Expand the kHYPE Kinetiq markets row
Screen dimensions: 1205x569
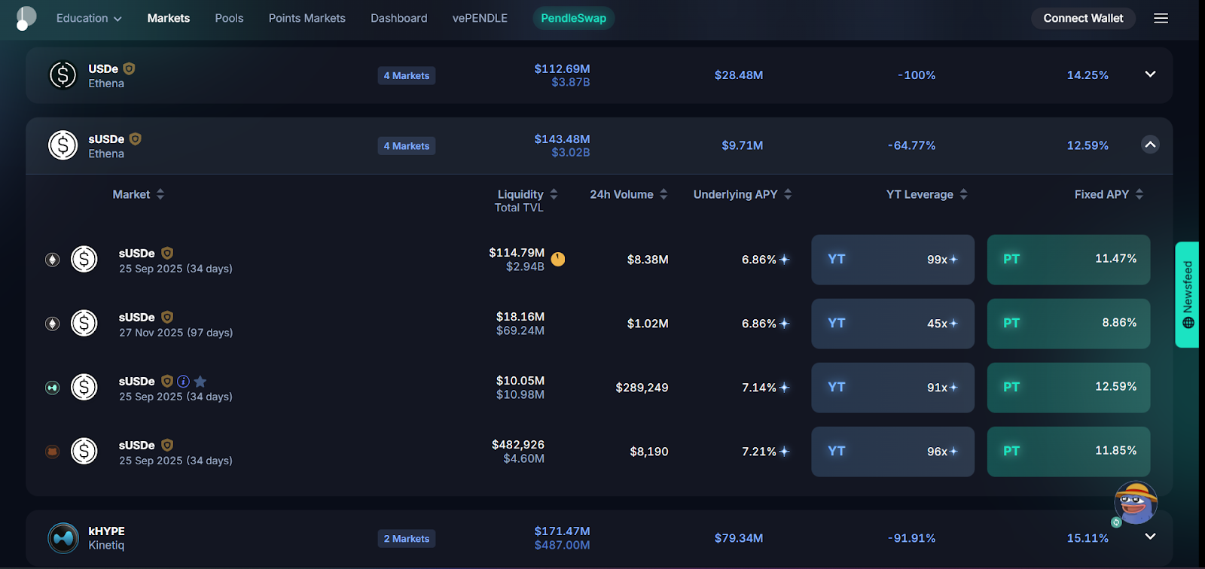pos(1150,537)
